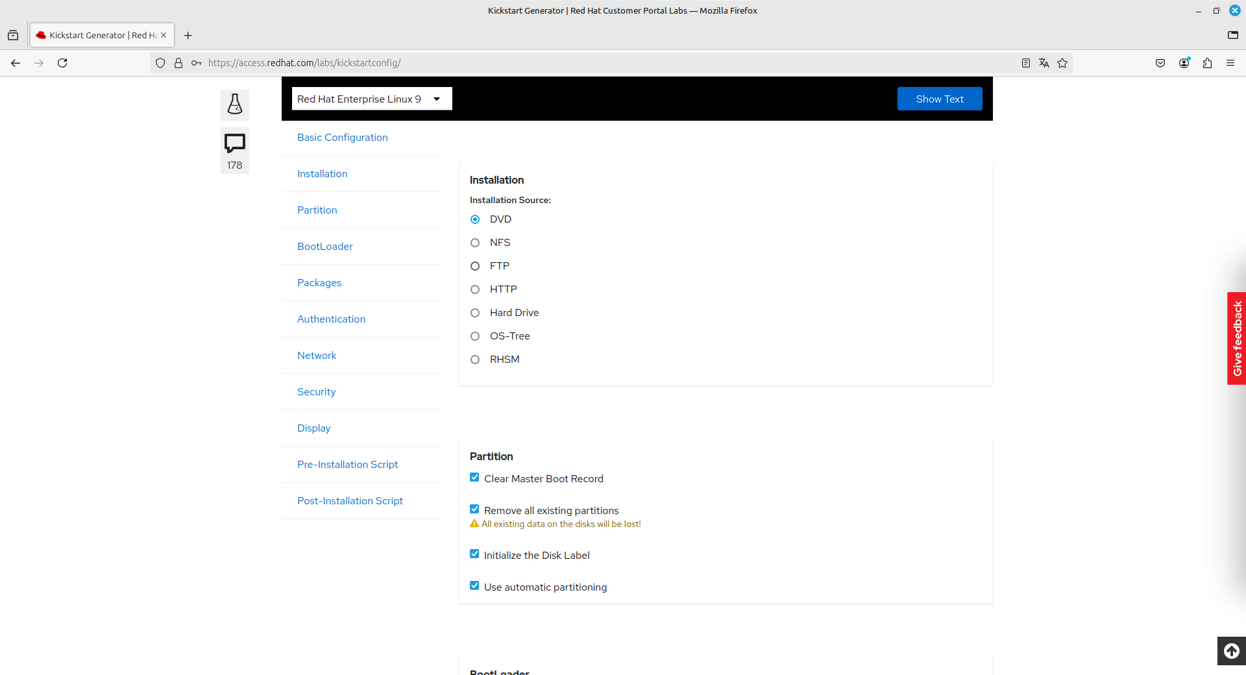Toggle Initialize the Disk Label checkbox
The width and height of the screenshot is (1246, 675).
(474, 554)
